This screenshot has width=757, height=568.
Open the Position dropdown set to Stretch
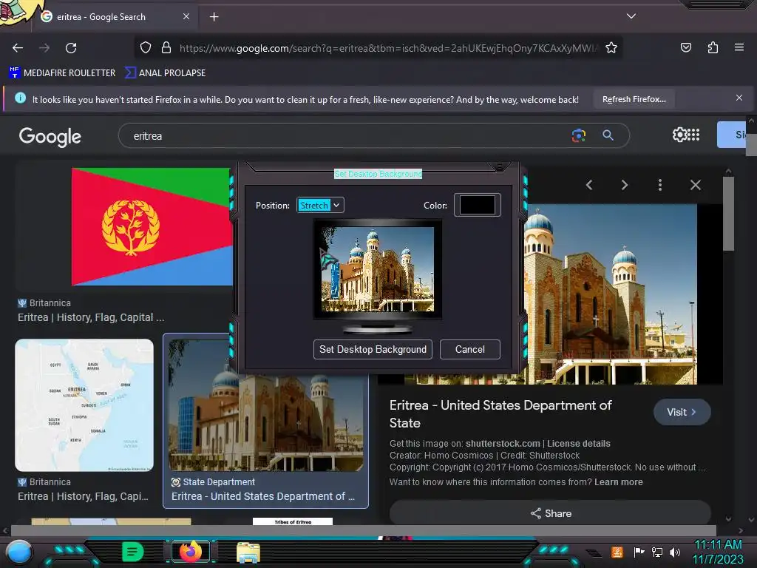[321, 206]
